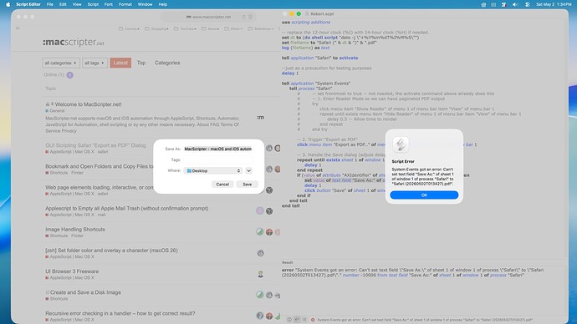Click Robert.scpt title in Script Editor window

[x=322, y=14]
